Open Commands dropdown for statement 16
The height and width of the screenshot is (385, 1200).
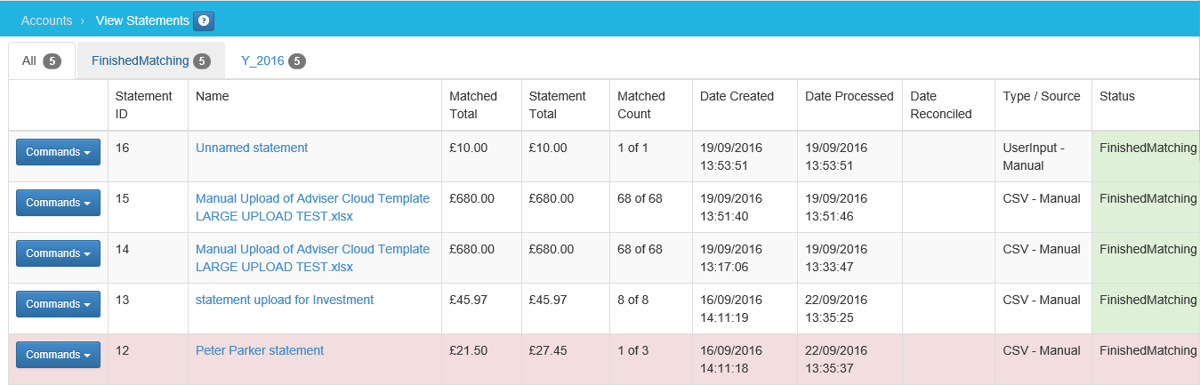point(58,152)
